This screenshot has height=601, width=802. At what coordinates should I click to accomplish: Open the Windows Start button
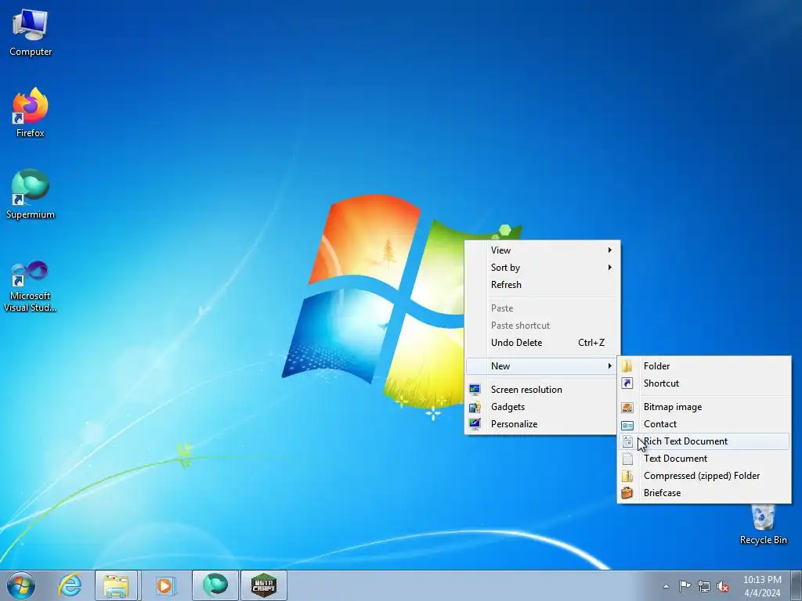coord(21,585)
